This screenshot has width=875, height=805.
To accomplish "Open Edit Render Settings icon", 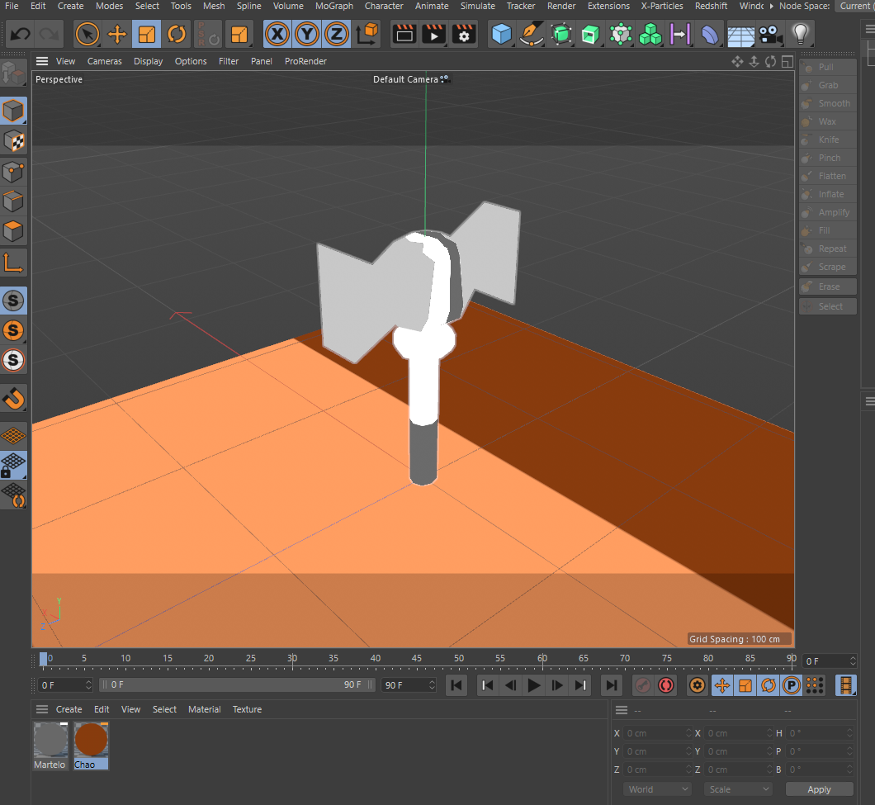I will (464, 35).
